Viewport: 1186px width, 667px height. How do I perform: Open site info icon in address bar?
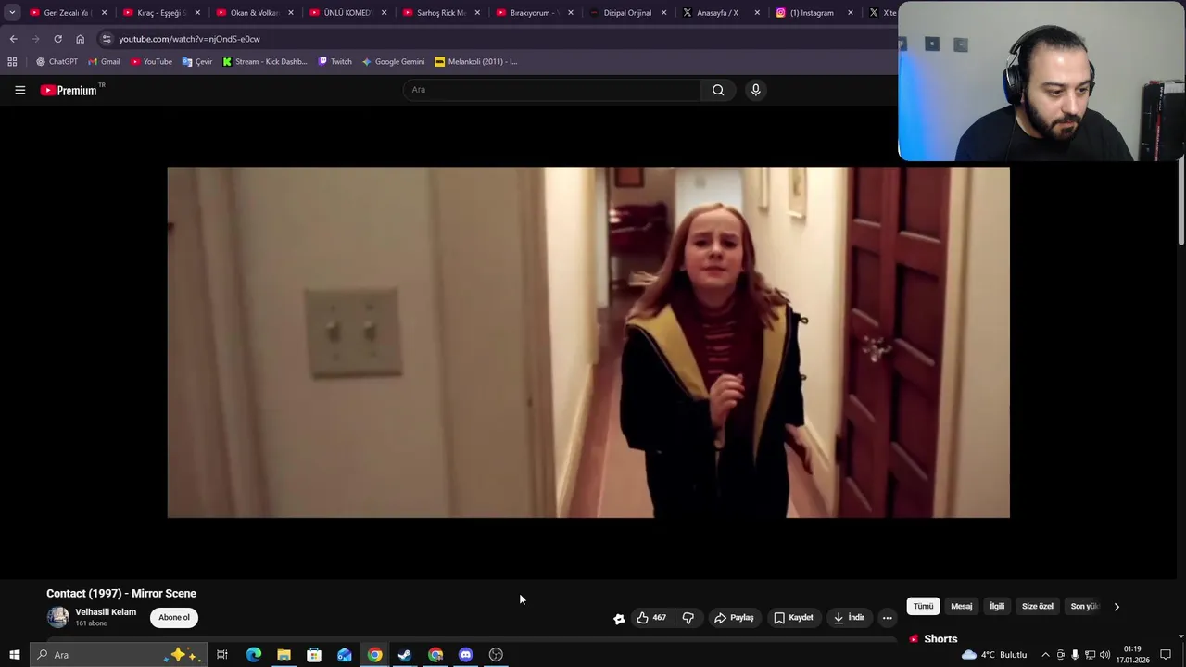coord(107,39)
